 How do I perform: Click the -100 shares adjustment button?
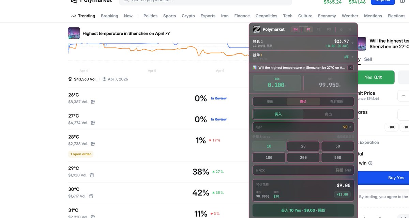click(392, 127)
